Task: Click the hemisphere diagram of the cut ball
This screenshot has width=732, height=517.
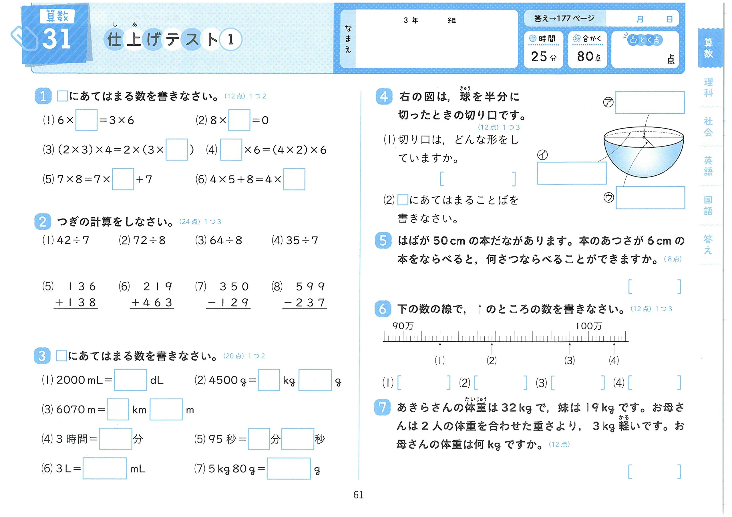Action: 643,152
